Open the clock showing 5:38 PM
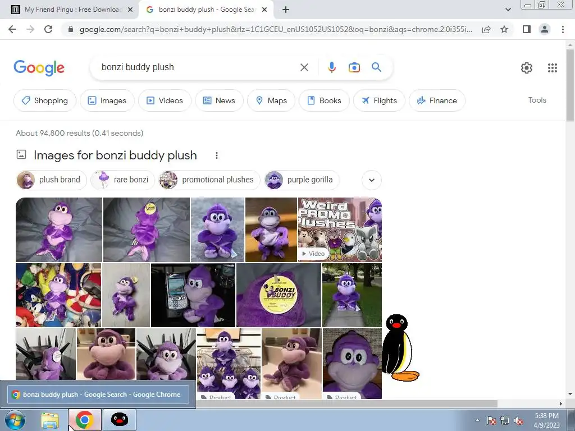The image size is (575, 431). pos(546,420)
